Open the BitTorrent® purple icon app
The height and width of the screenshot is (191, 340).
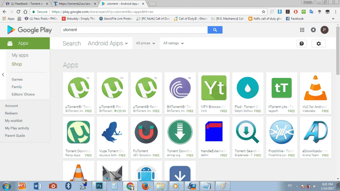coord(180,87)
